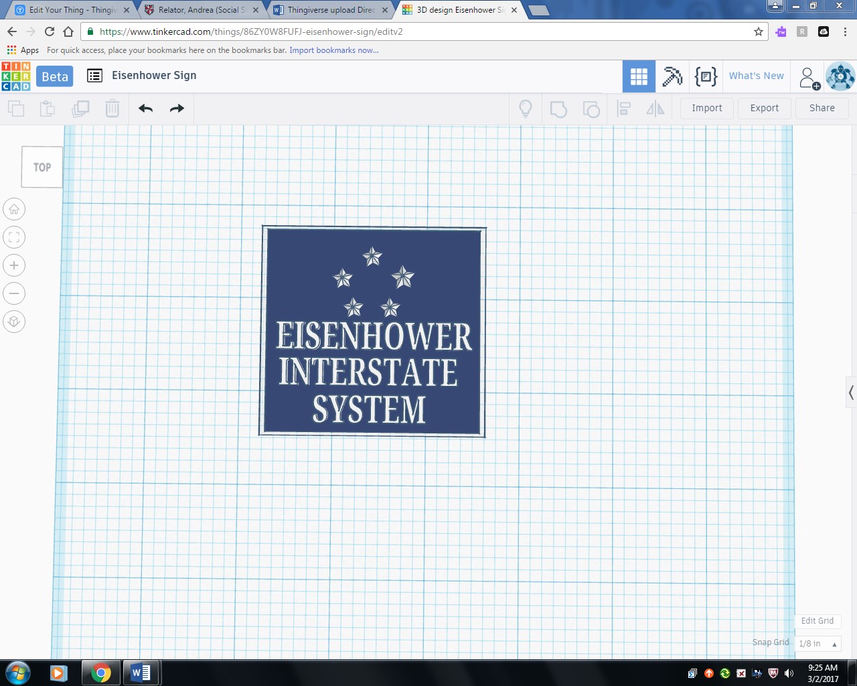Screen dimensions: 857x686
Task: Click the Copy toolbar icon
Action: pyautogui.click(x=16, y=109)
